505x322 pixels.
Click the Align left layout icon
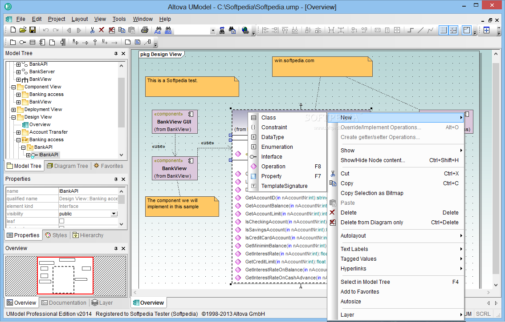point(265,31)
